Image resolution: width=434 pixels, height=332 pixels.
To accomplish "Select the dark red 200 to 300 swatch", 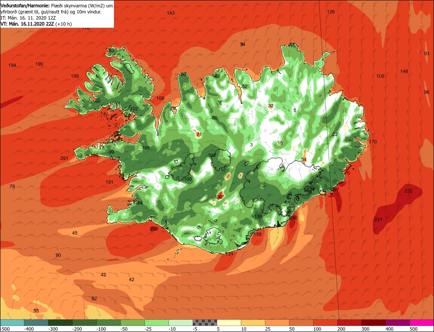I will pos(349,322).
